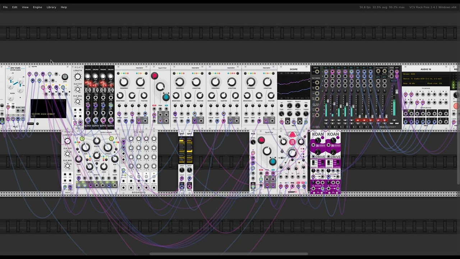Mute MixMaster channel 1

(x=326, y=121)
